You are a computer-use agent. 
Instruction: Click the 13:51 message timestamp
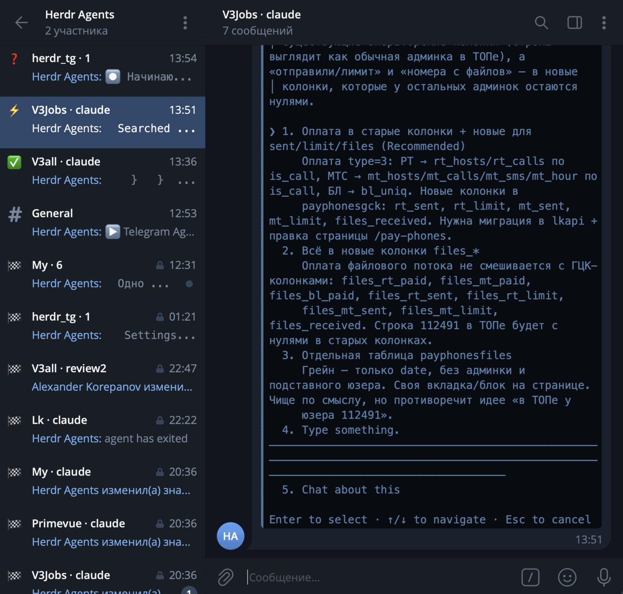[588, 540]
